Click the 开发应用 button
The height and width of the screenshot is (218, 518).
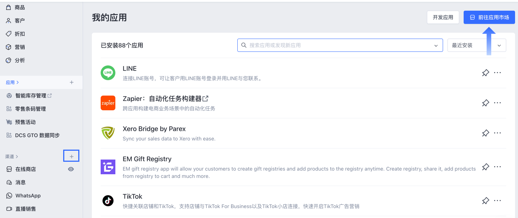[443, 17]
